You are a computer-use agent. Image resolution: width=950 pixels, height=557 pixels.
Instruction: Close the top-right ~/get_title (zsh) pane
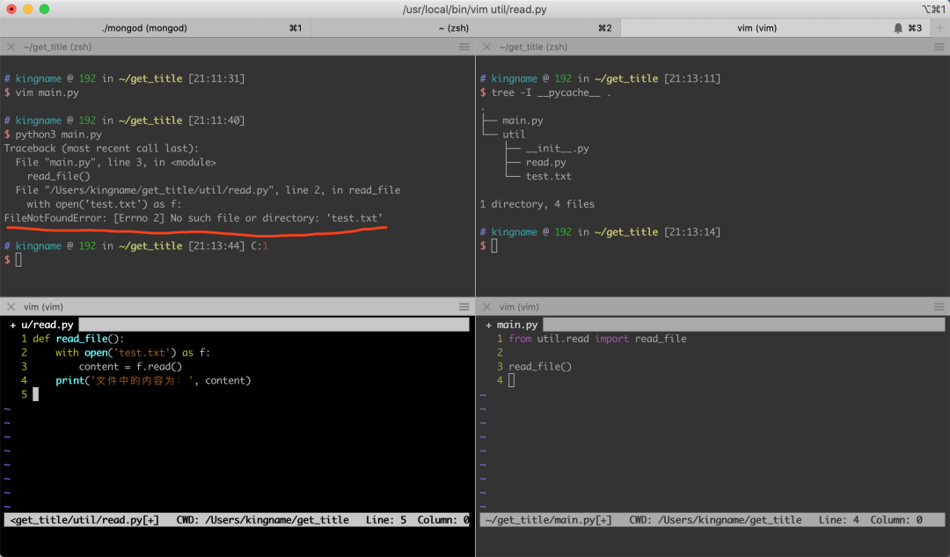pyautogui.click(x=486, y=47)
